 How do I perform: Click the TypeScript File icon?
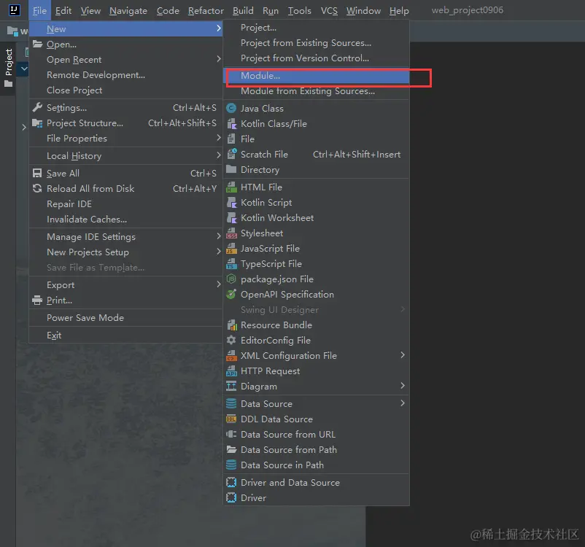coord(231,263)
